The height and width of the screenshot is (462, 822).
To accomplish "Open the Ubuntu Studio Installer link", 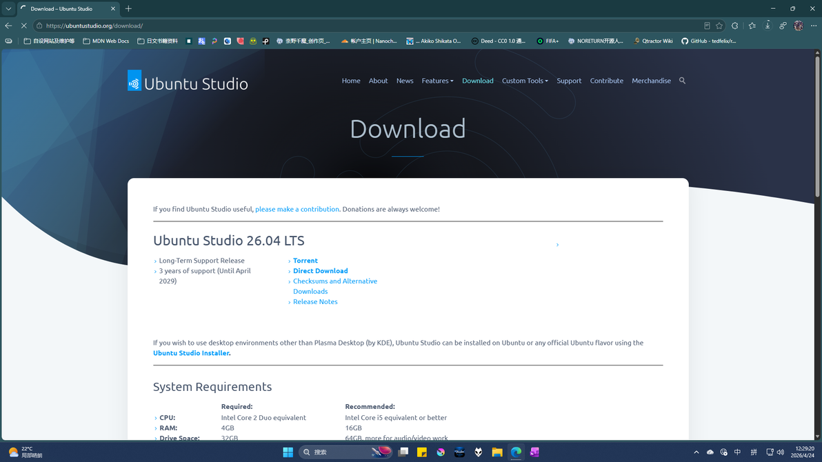I will pyautogui.click(x=191, y=354).
